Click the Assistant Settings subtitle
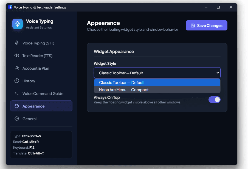 [x=39, y=27]
